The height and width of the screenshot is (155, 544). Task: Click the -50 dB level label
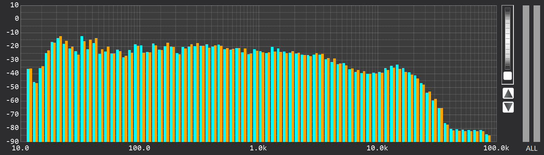click(x=12, y=87)
